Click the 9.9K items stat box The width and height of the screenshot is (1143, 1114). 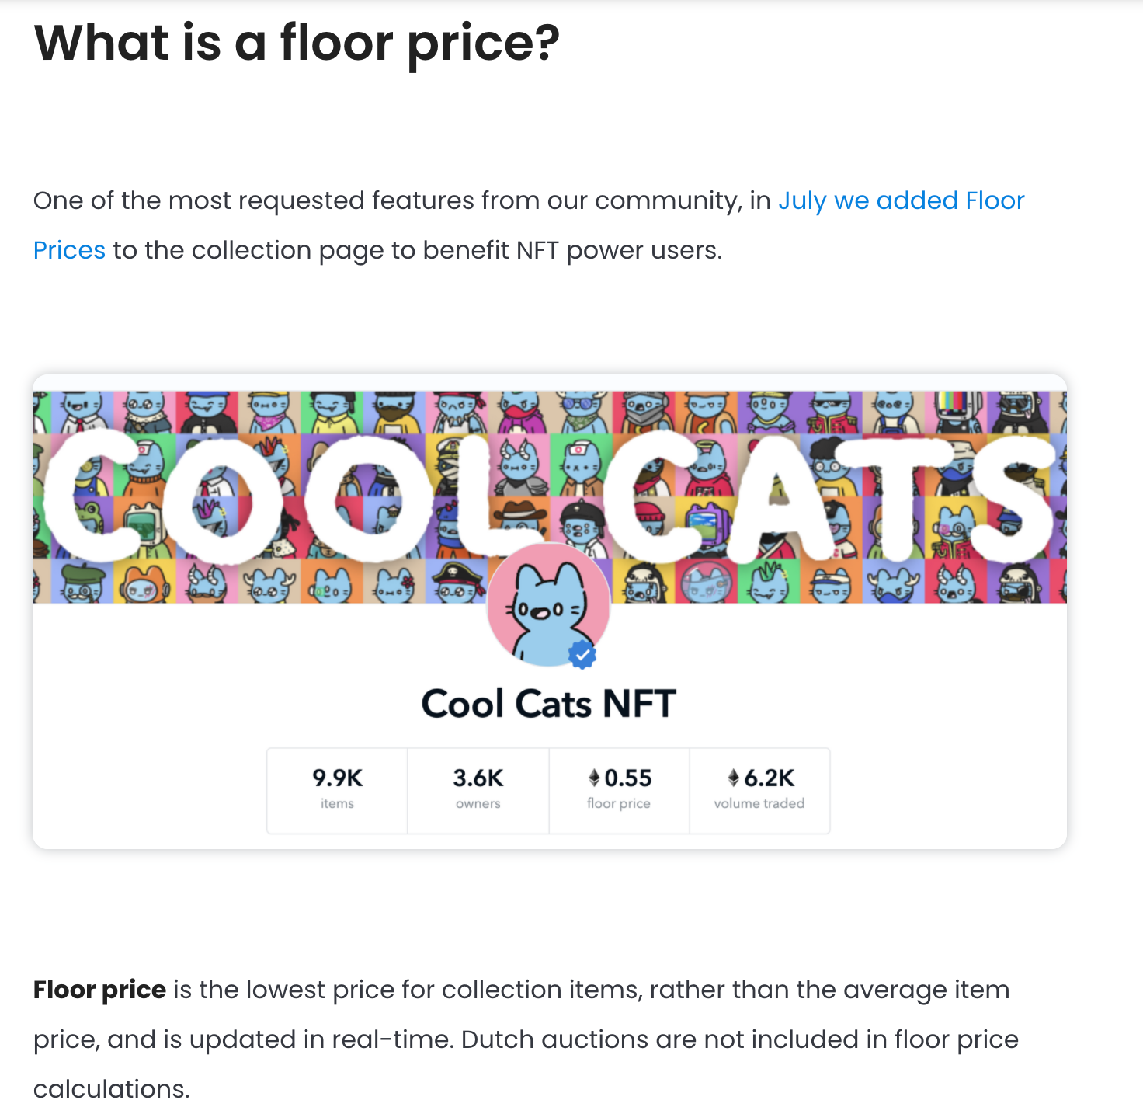(x=337, y=789)
